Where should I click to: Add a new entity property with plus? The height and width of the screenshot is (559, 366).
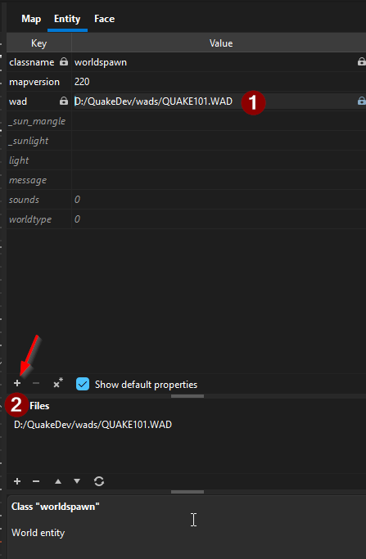click(17, 383)
